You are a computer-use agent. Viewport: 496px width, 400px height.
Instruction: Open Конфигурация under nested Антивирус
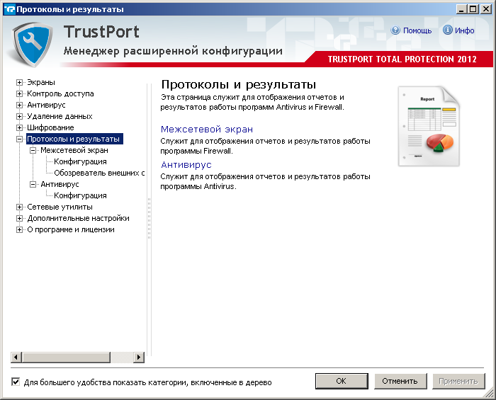(x=80, y=195)
